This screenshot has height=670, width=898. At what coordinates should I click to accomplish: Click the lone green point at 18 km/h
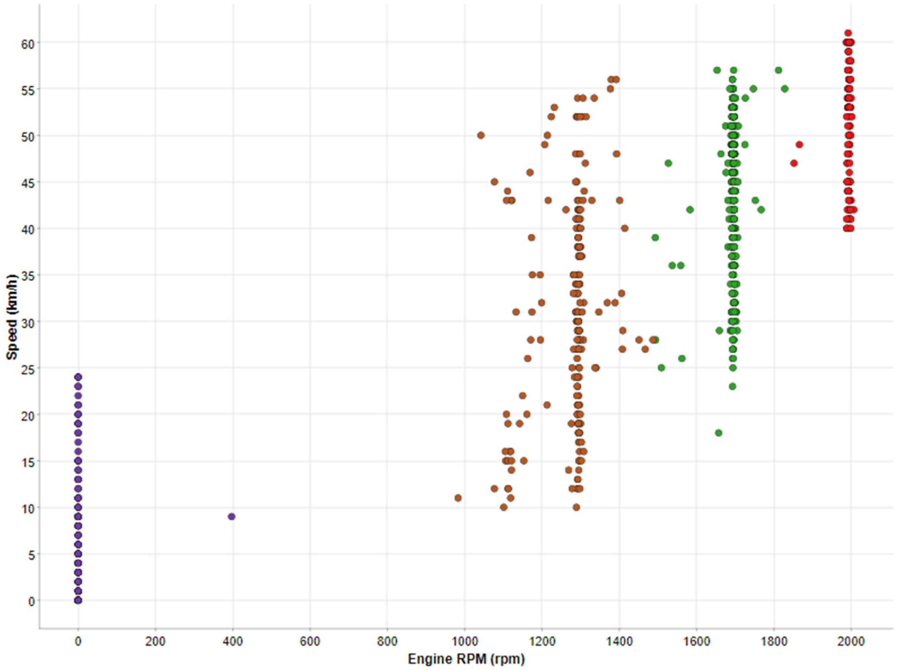(x=718, y=433)
